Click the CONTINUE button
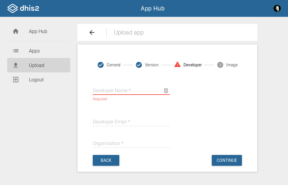Screen dimensions: 288x185 227,160
